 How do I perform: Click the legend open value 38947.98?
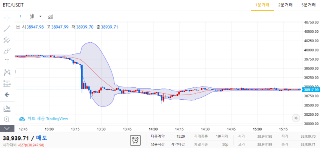click(35, 27)
